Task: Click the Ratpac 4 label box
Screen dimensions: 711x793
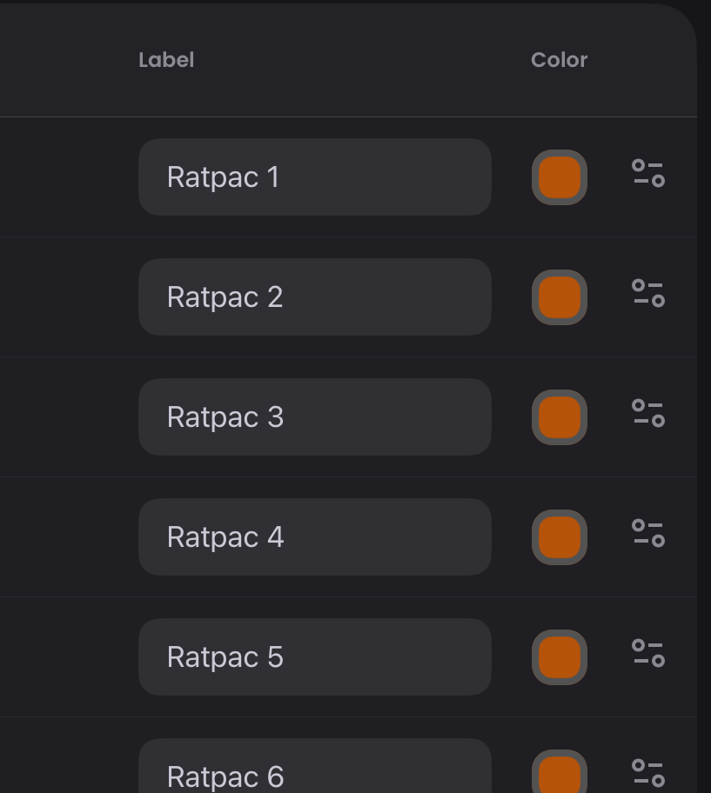Action: (314, 536)
